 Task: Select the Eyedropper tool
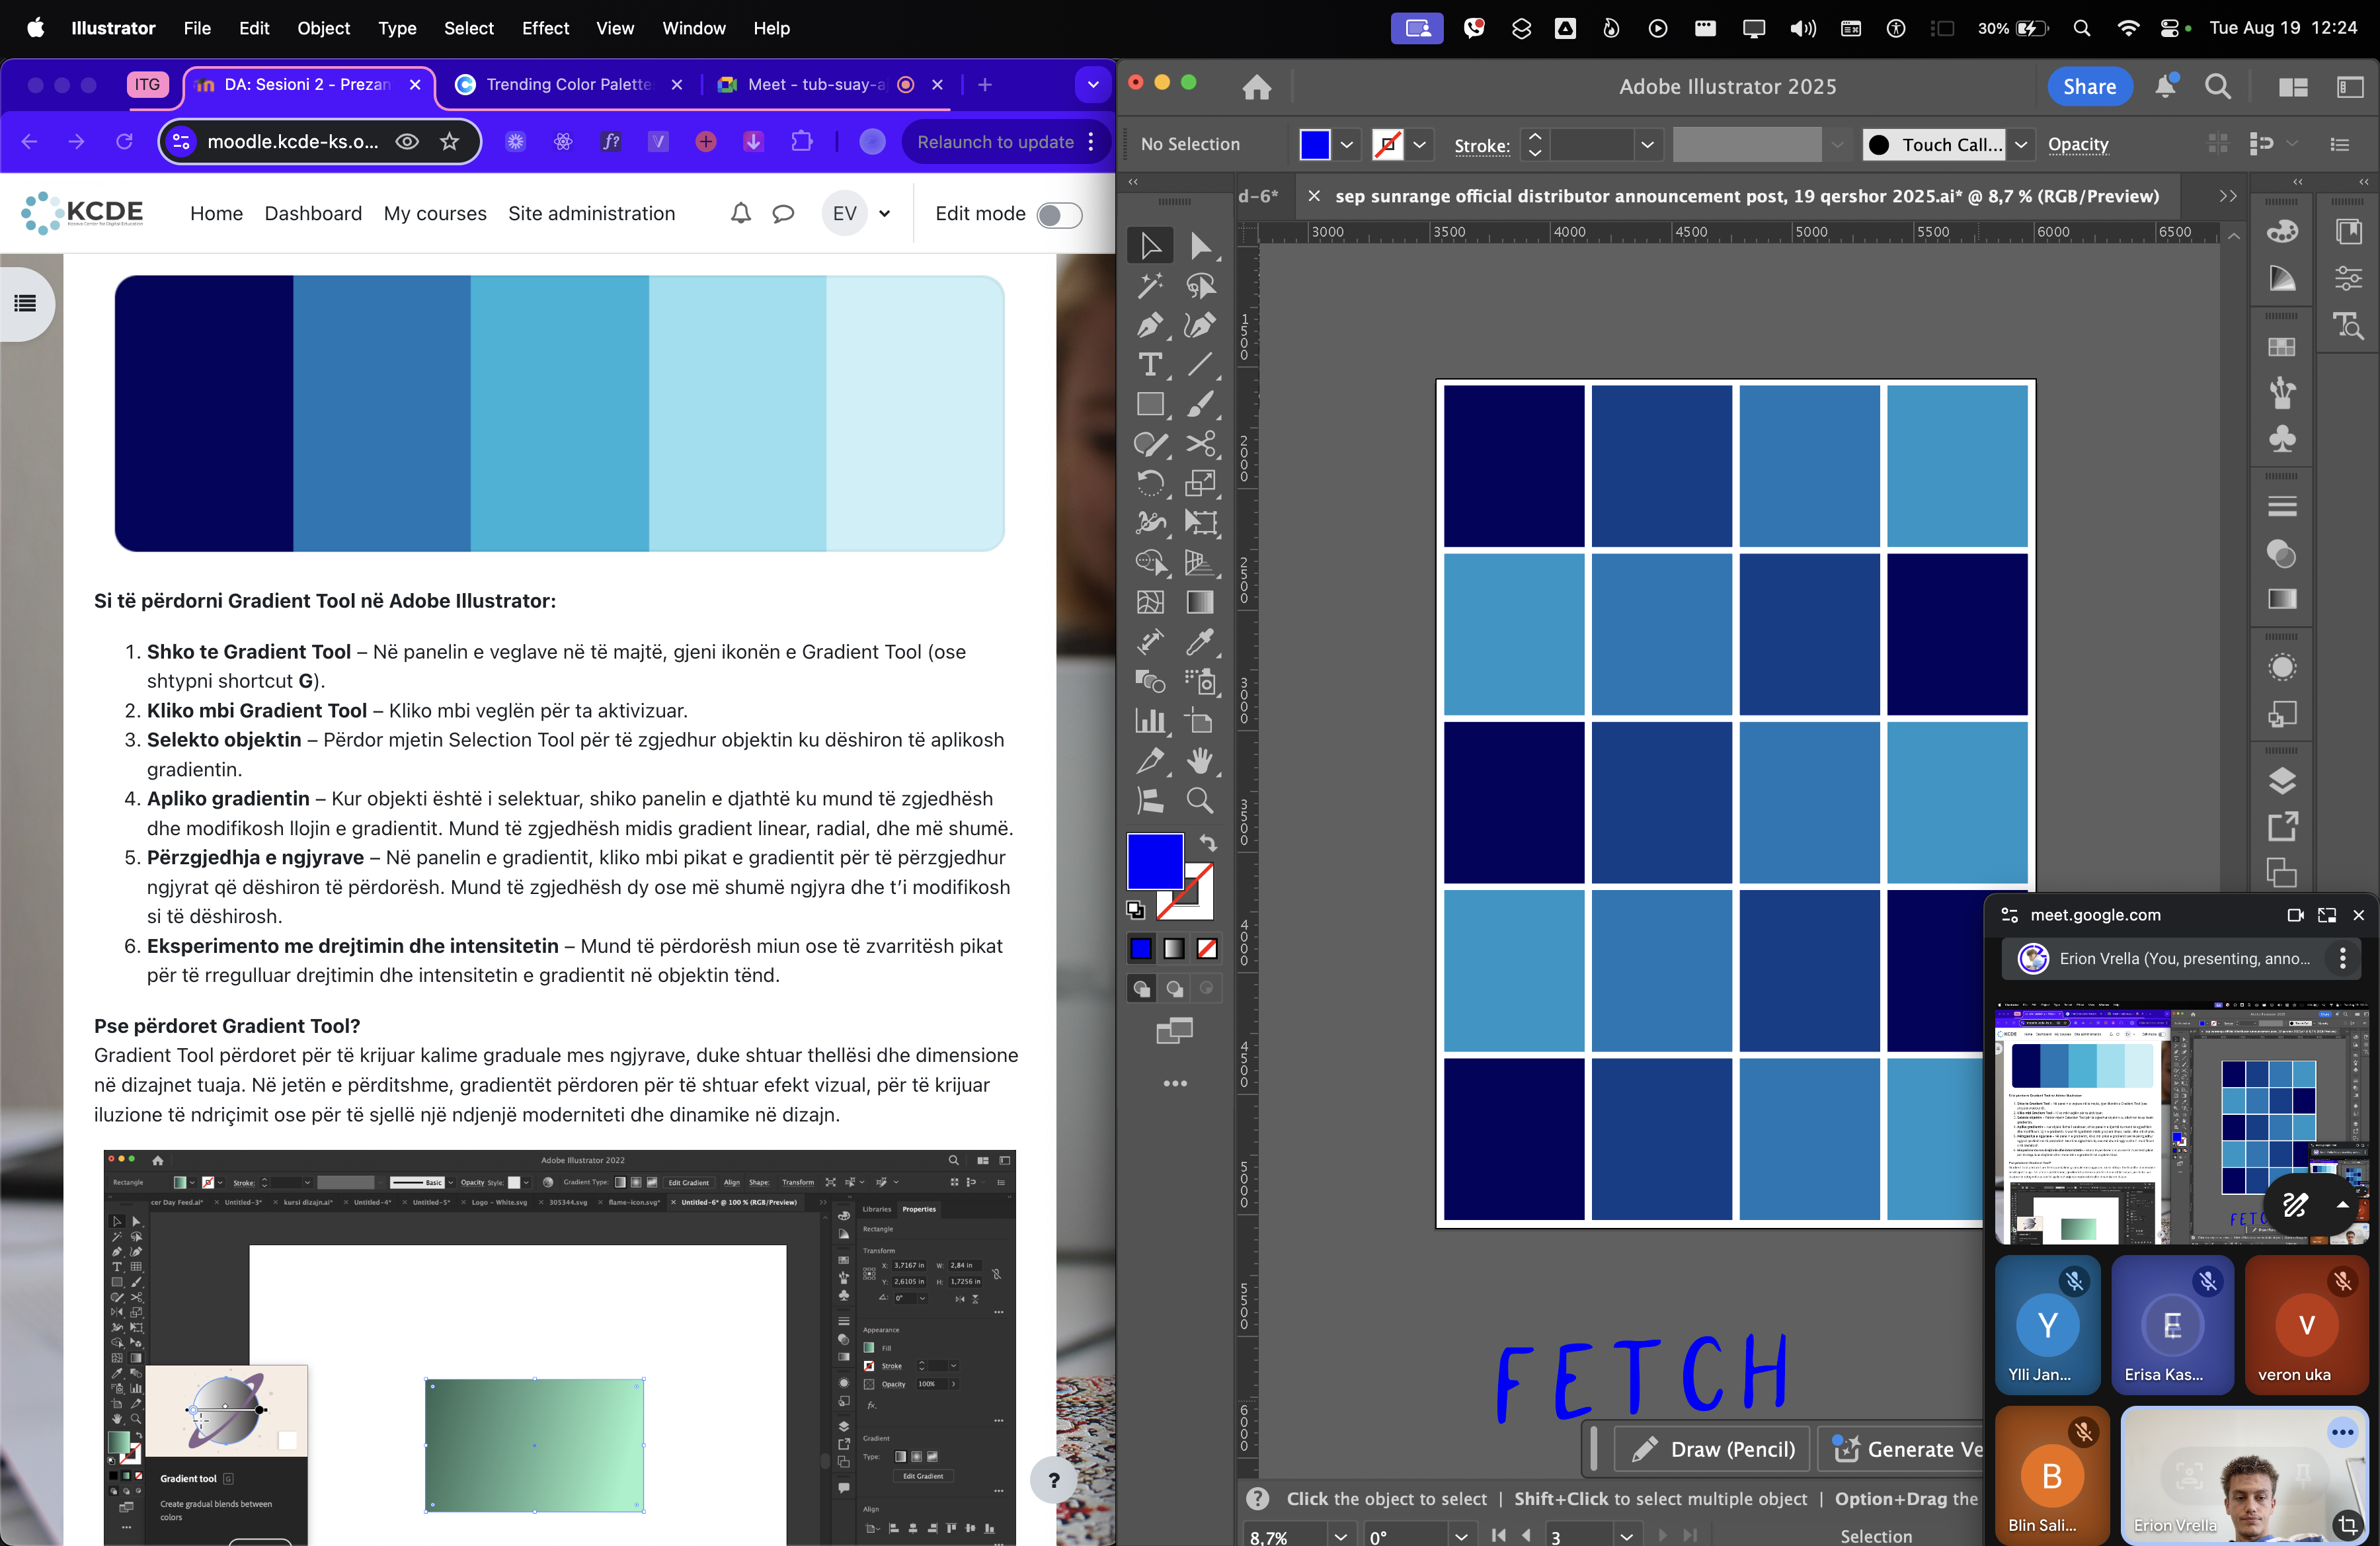[1200, 641]
